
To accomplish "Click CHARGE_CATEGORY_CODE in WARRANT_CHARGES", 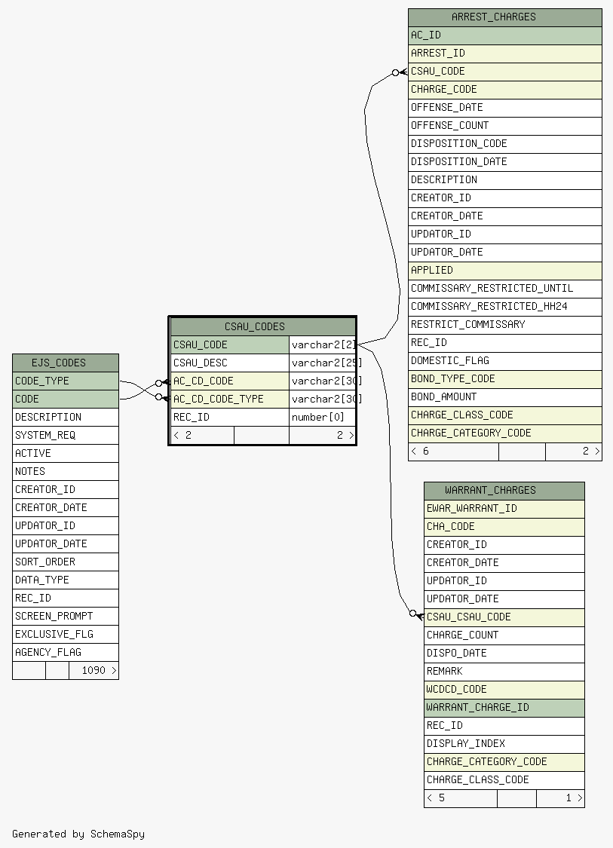I will click(504, 762).
